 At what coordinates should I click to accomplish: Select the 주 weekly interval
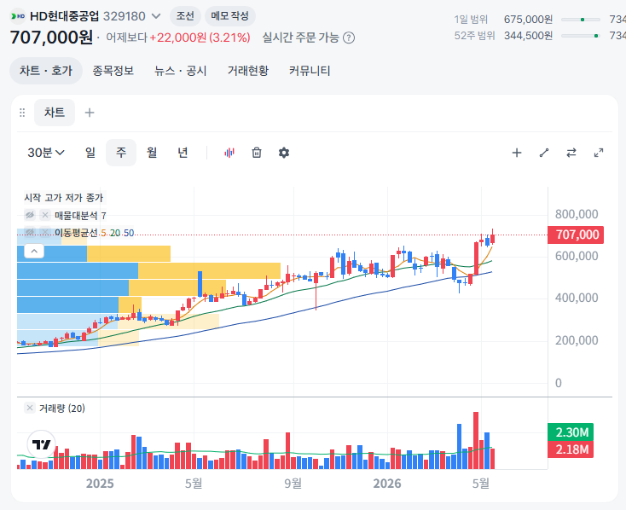[x=121, y=153]
